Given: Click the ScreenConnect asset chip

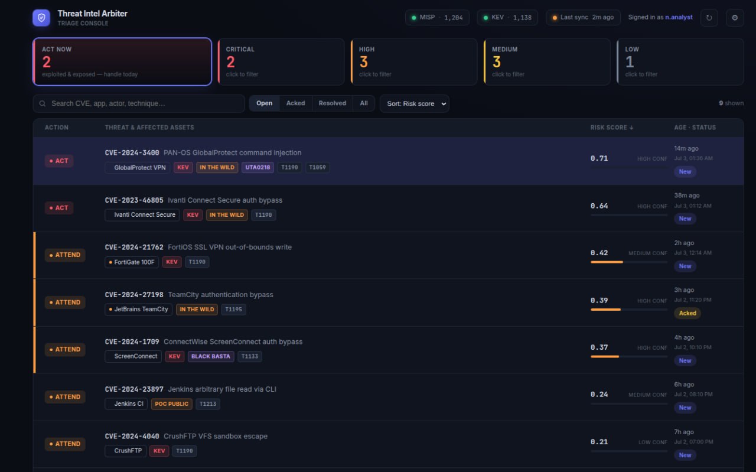Looking at the screenshot, I should 133,356.
